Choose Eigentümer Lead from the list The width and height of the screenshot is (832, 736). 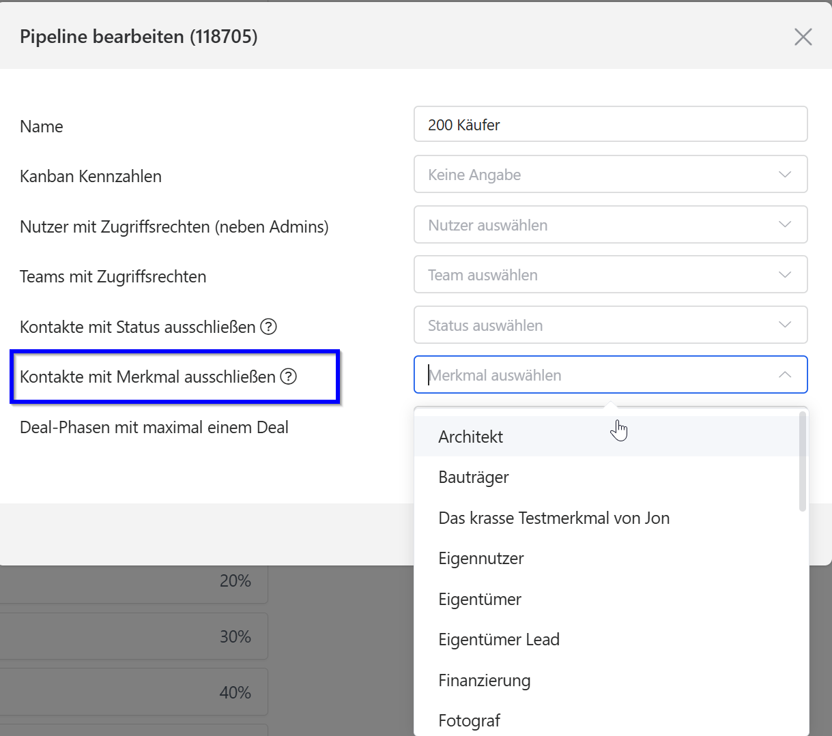(x=499, y=640)
